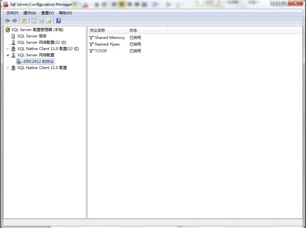The height and width of the screenshot is (228, 306).
Task: Click the SQL Server 配置管理器 root icon
Action: pyautogui.click(x=8, y=30)
